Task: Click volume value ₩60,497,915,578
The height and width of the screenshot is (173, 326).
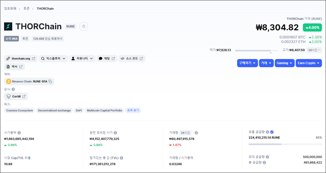Action: coord(182,139)
